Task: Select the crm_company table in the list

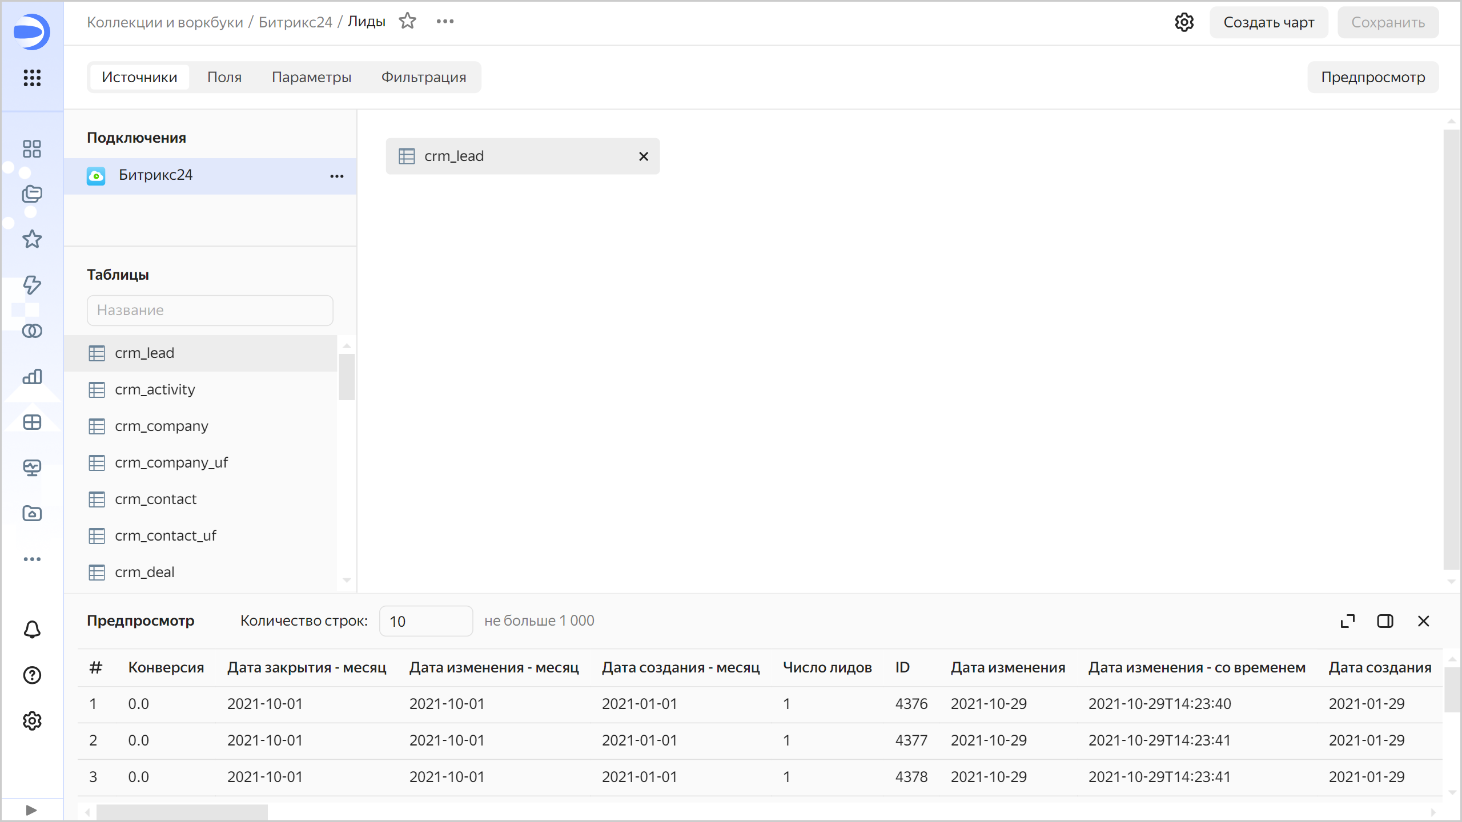Action: point(162,425)
